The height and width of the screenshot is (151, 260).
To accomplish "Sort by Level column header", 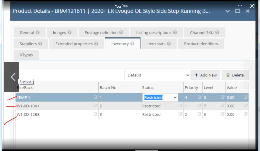I will (x=214, y=88).
